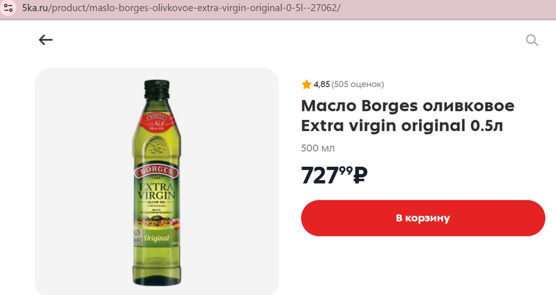Click the 500 мл volume label
The image size is (556, 295).
pos(318,148)
